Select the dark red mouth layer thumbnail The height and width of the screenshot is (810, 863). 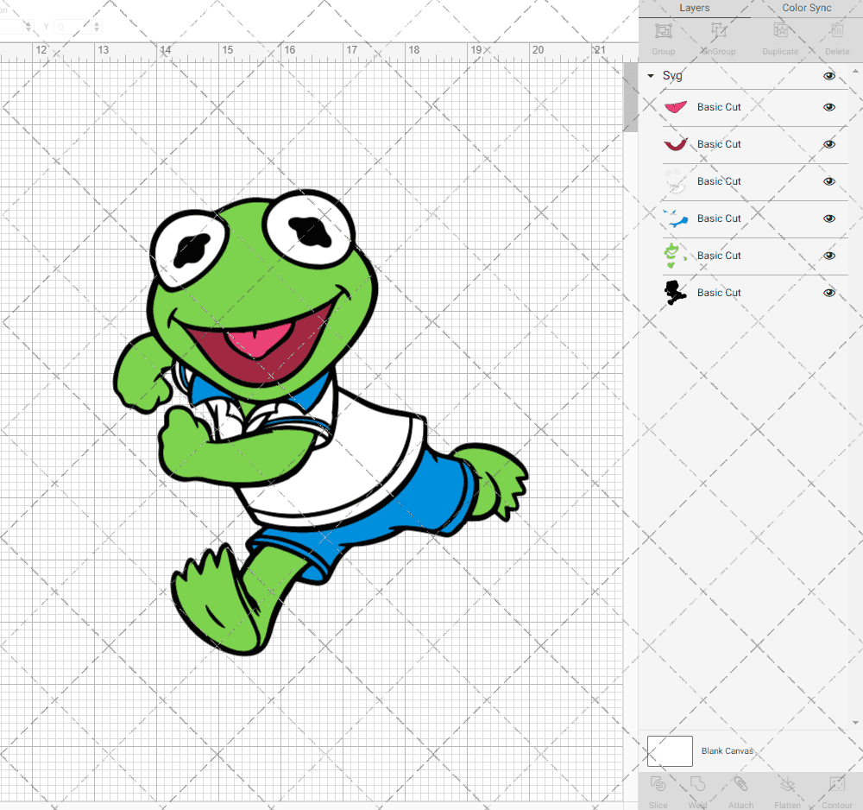tap(676, 143)
